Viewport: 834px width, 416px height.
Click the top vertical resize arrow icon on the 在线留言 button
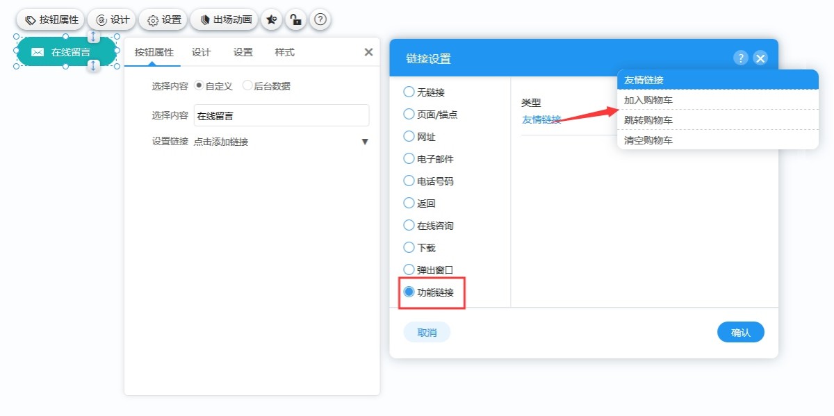click(x=93, y=36)
